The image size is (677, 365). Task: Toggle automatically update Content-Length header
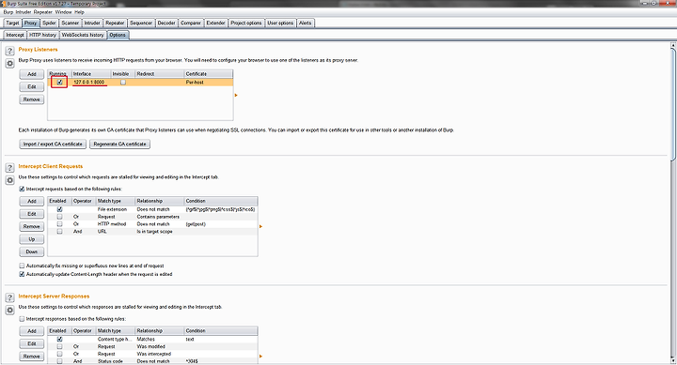point(22,274)
